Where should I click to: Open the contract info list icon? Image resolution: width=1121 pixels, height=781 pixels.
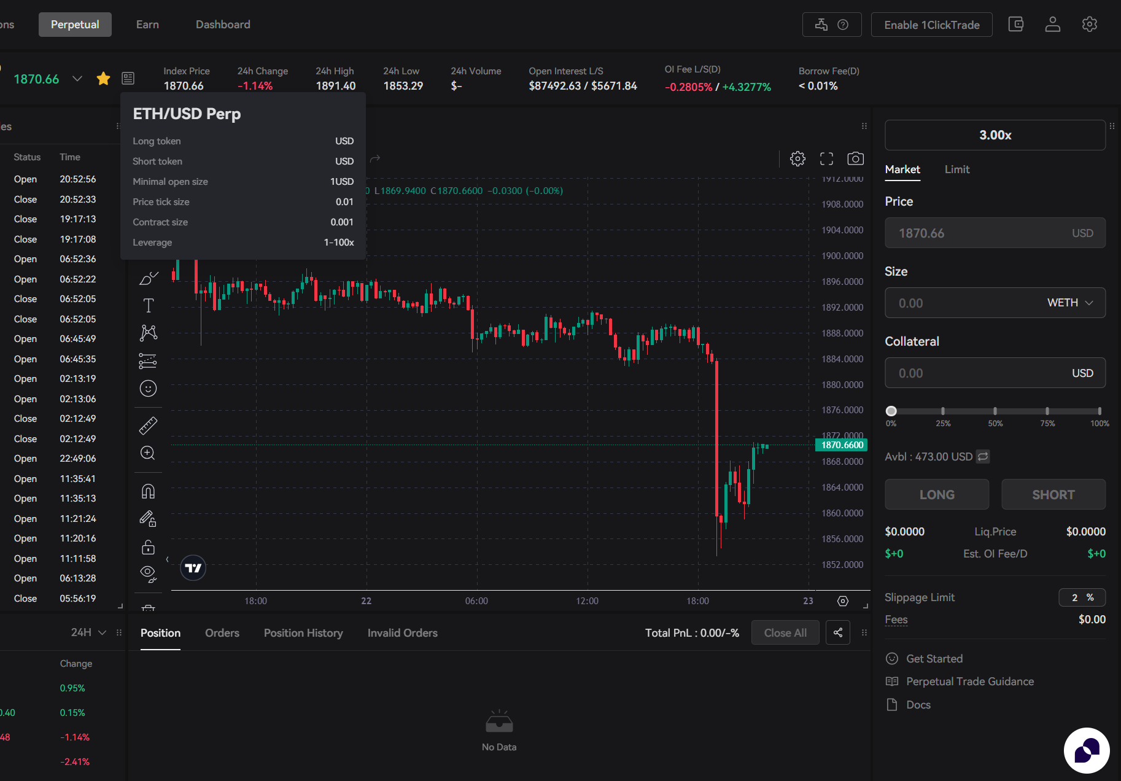128,79
